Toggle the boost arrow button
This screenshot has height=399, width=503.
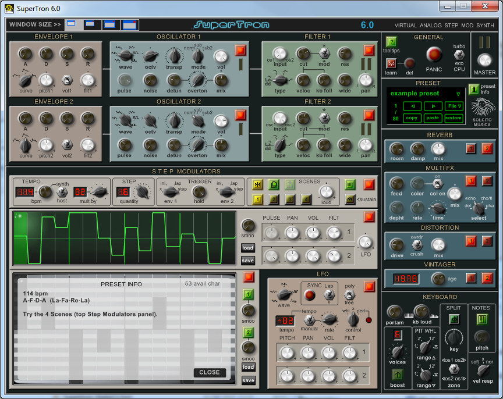(x=398, y=375)
